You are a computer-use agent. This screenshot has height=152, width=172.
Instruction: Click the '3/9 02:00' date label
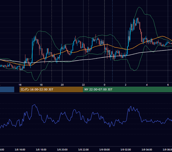(126, 150)
